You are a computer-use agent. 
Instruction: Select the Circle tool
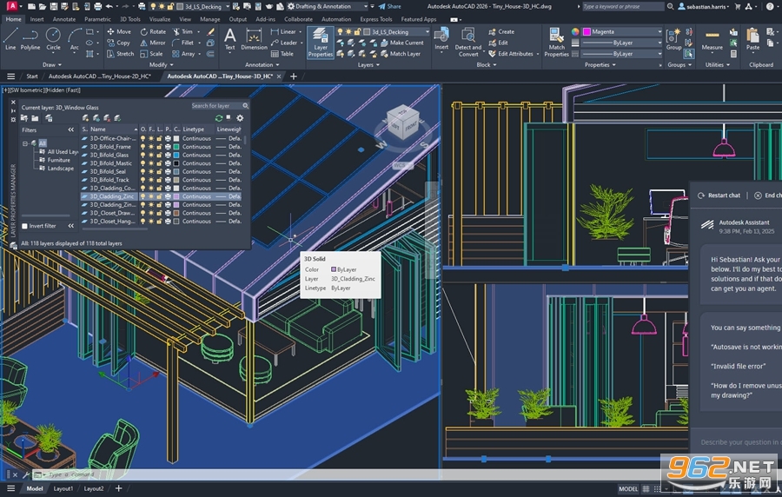[x=53, y=39]
